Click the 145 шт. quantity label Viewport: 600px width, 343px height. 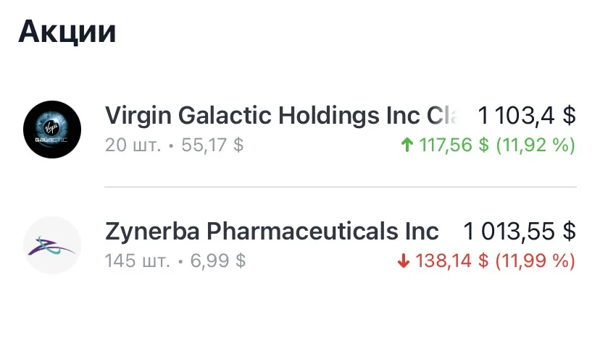coord(138,261)
